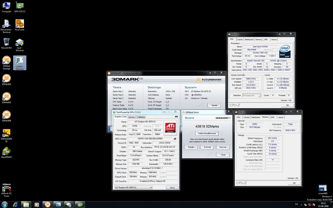Viewport: 333px width, 208px height.
Task: Switch to the GPU-Z taskbar button
Action: 80,205
